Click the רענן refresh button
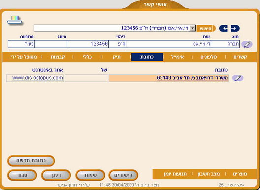This screenshot has height=190, width=260. [56, 175]
